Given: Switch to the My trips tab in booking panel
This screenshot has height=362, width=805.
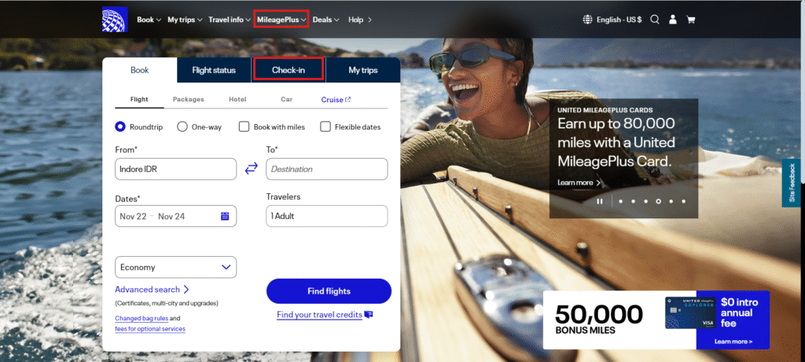Looking at the screenshot, I should click(x=363, y=70).
